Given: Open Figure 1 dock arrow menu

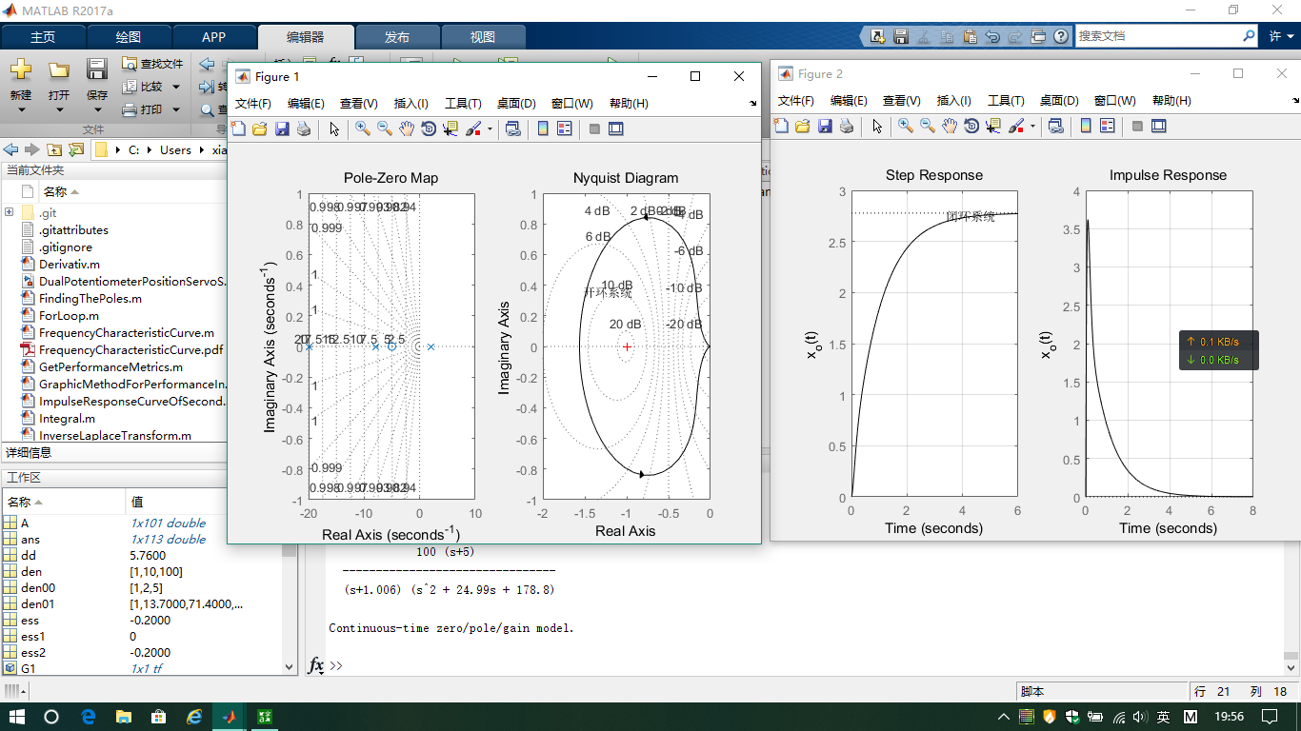Looking at the screenshot, I should click(x=752, y=103).
